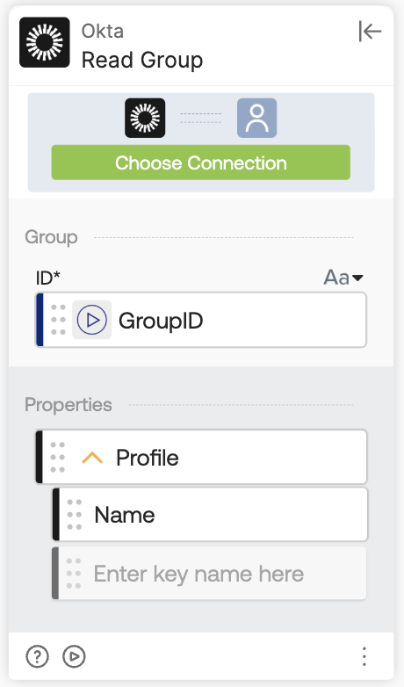The height and width of the screenshot is (687, 404).
Task: Click the user avatar icon in the connection banner
Action: 256,118
